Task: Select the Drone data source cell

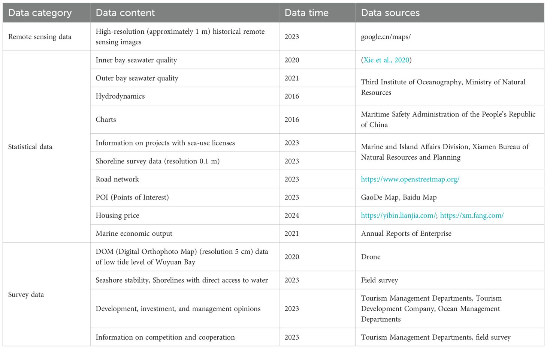Action: coord(371,257)
